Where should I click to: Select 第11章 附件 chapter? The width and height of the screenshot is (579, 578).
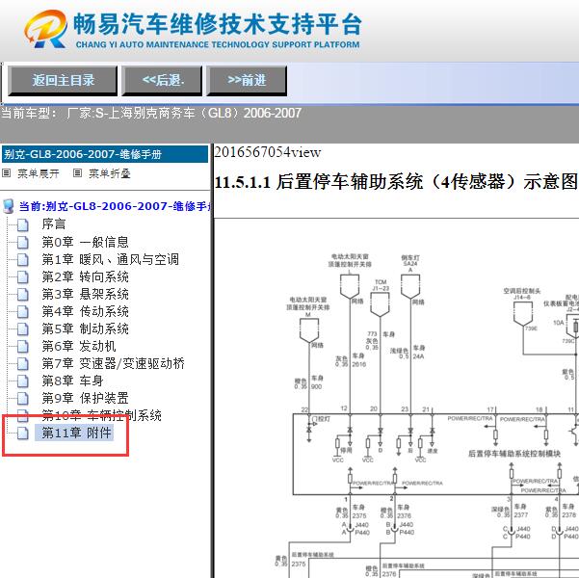click(76, 433)
